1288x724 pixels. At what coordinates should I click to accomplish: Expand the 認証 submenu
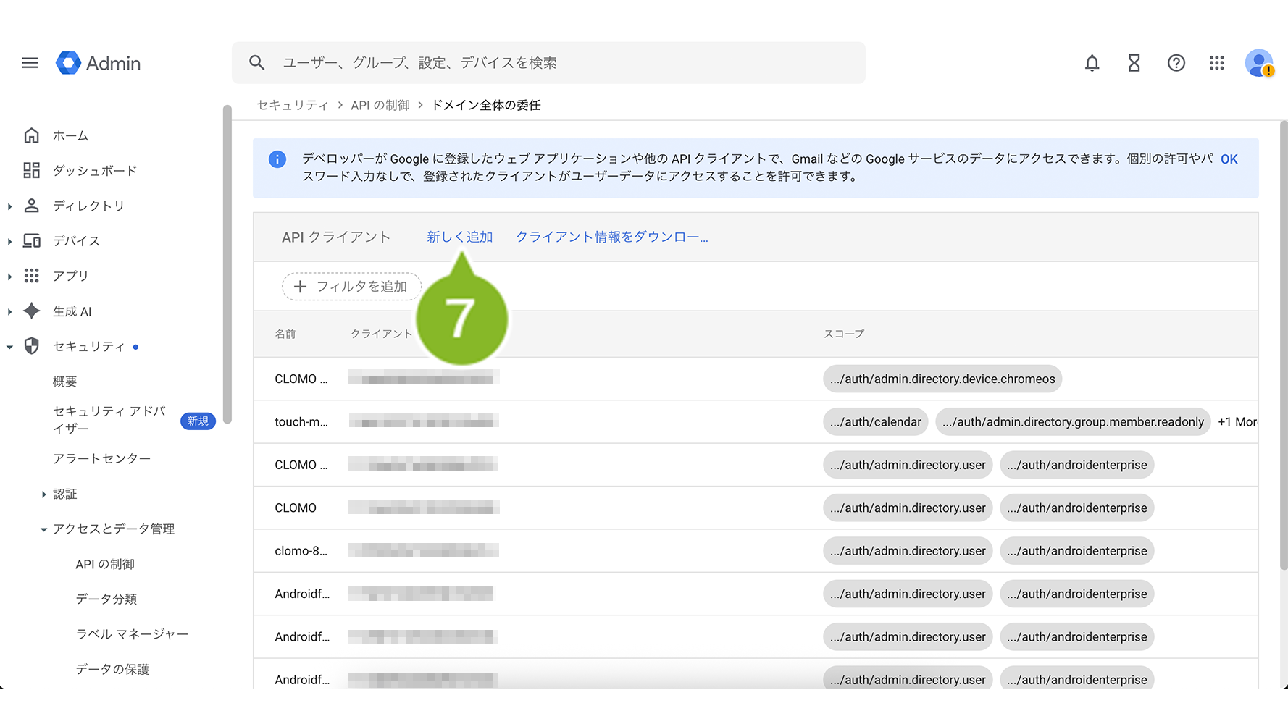44,494
